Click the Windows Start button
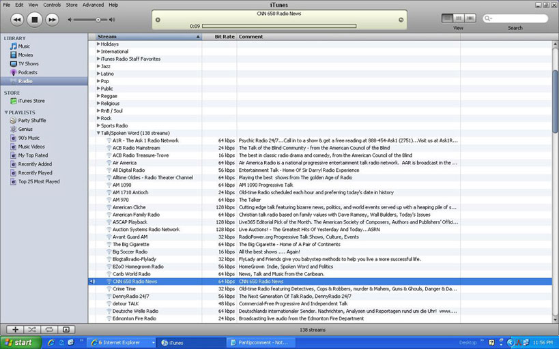Viewport: 559px width, 349px height. [20, 343]
